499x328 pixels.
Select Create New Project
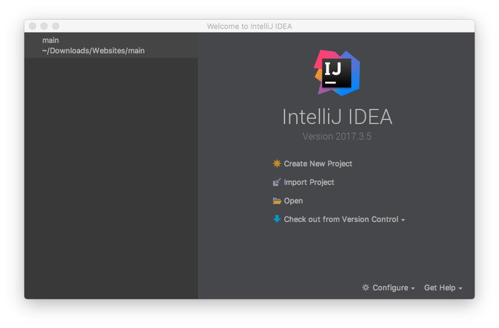[318, 164]
